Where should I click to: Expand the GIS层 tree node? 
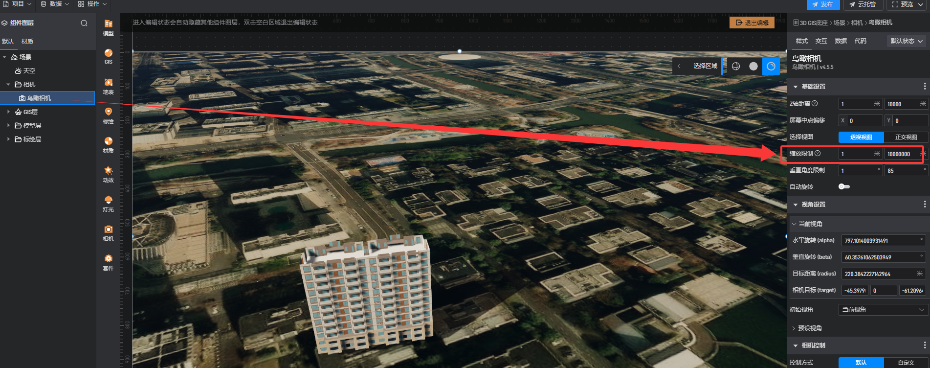tap(8, 112)
